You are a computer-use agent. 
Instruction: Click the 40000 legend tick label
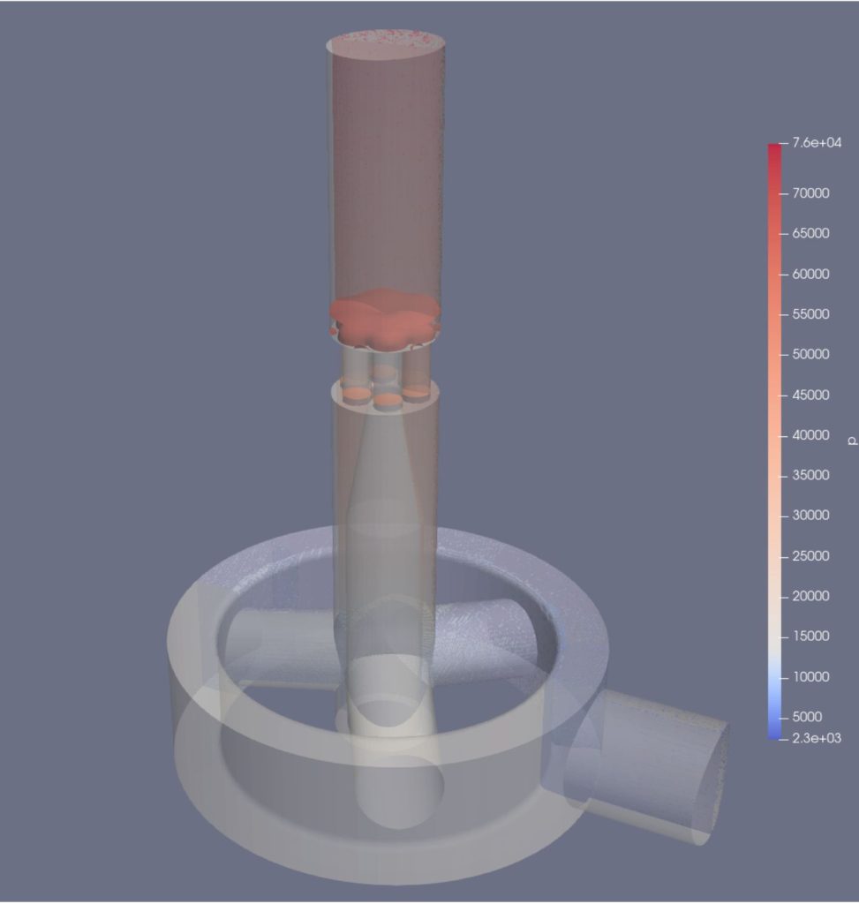[x=810, y=435]
